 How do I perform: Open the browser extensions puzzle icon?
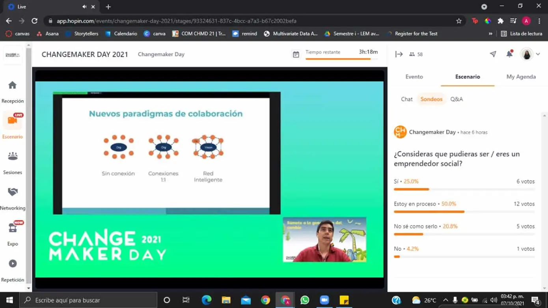[x=500, y=21]
